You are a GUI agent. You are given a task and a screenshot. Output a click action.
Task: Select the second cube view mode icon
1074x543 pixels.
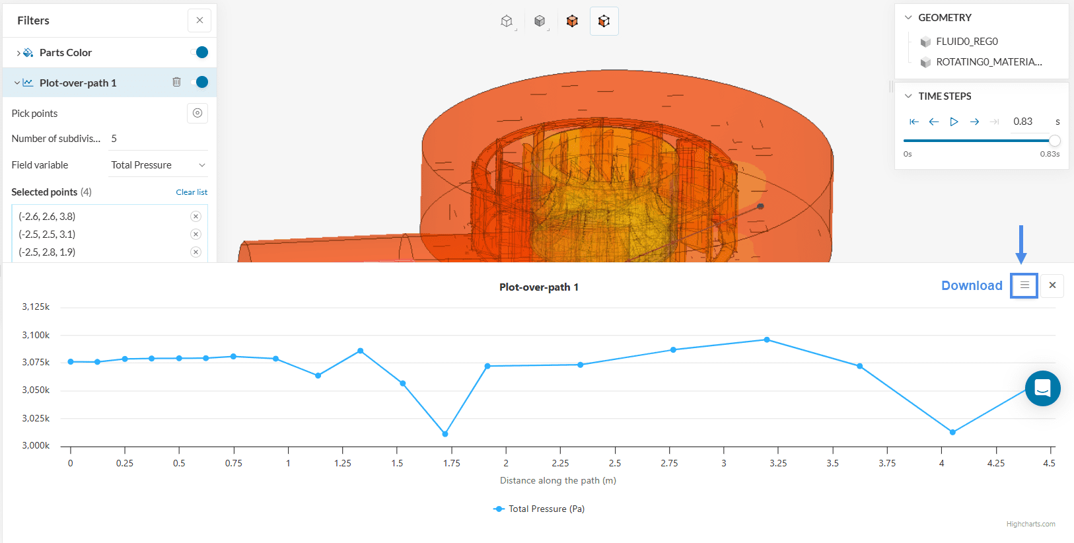[540, 21]
